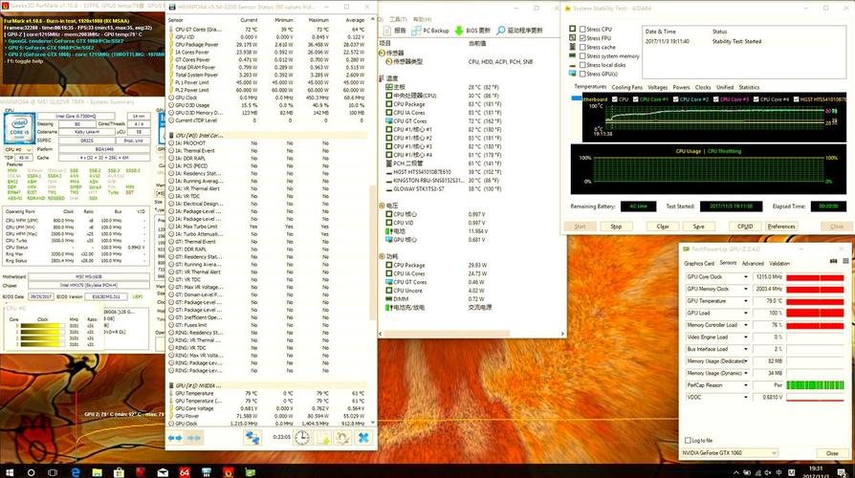Enable the Stress CPU checkbox

pos(582,29)
